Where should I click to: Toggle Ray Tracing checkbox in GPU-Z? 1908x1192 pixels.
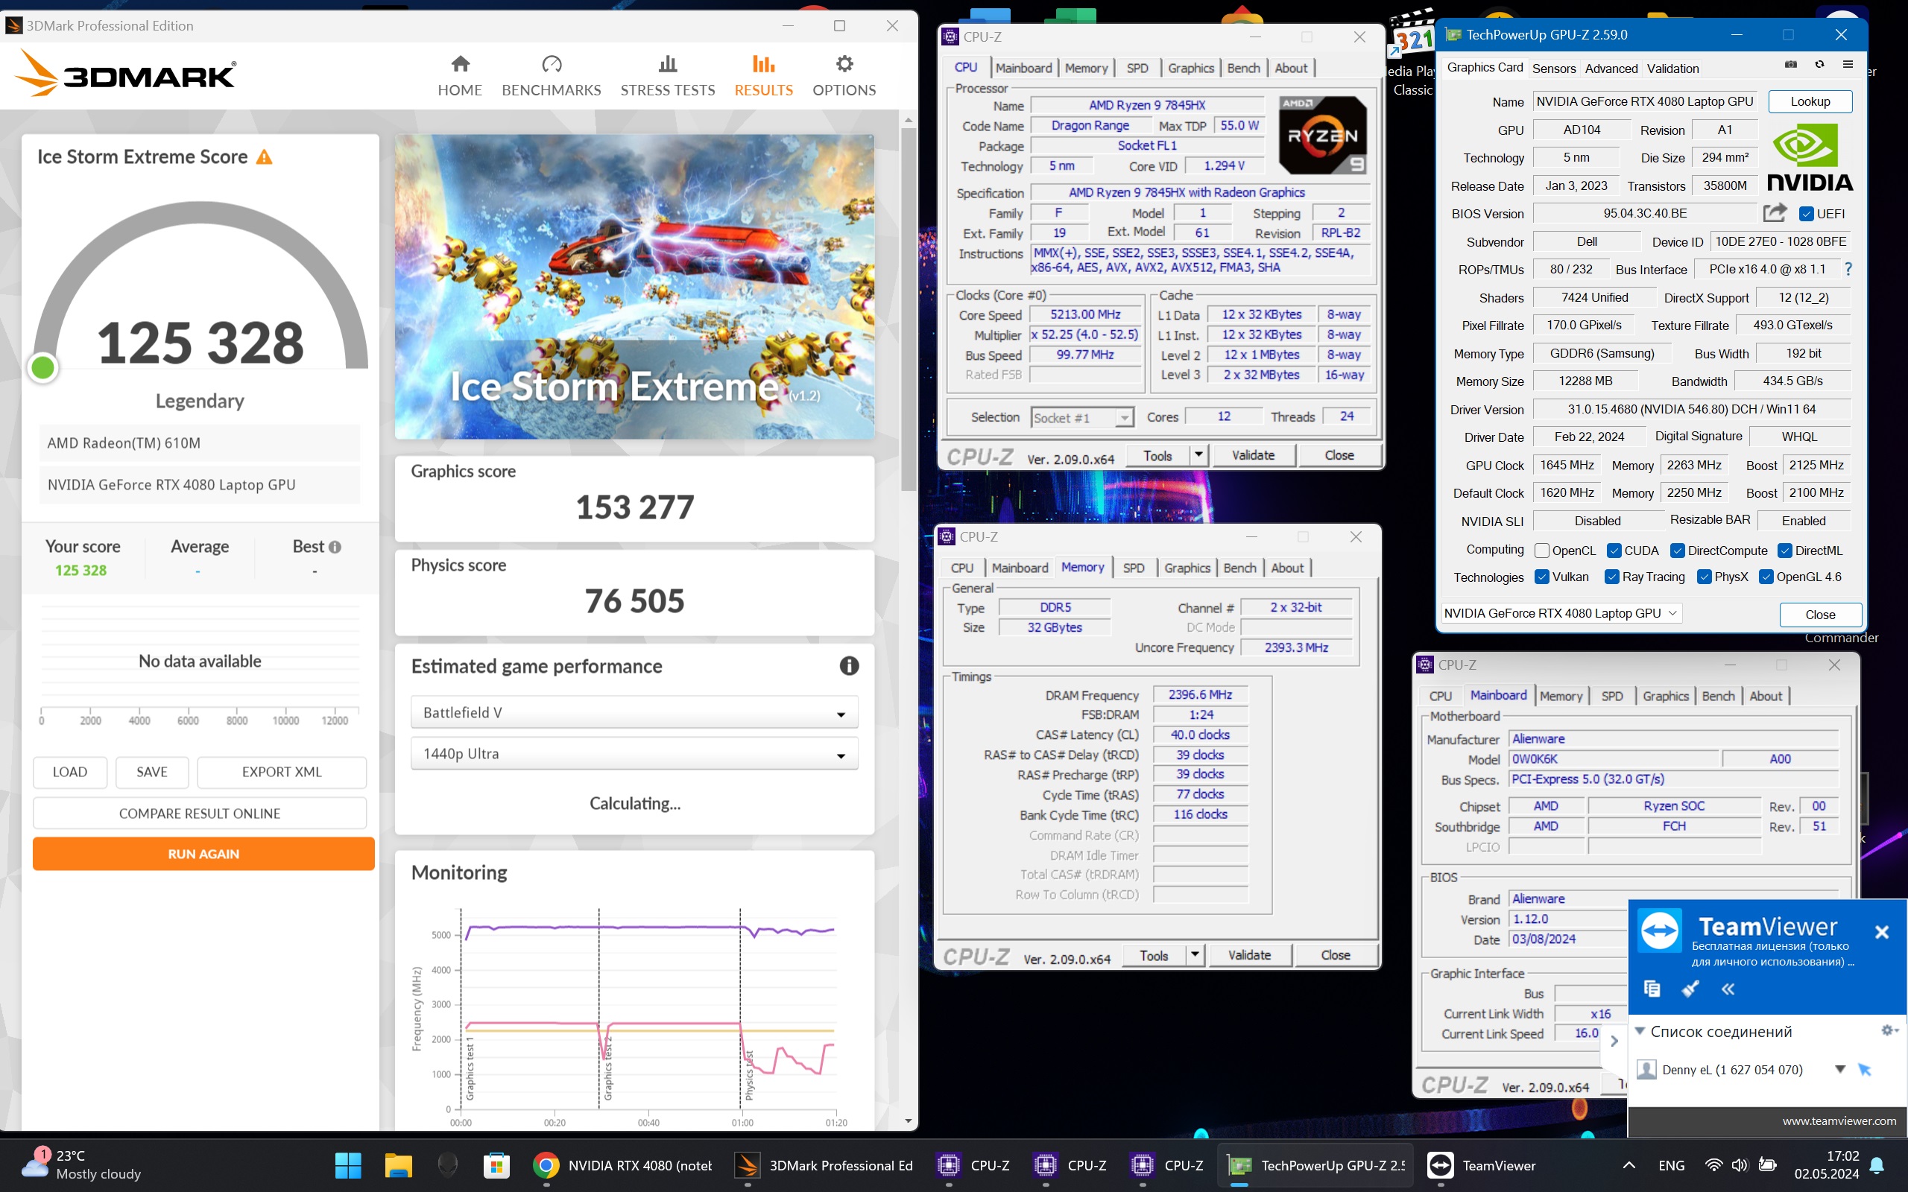1612,577
